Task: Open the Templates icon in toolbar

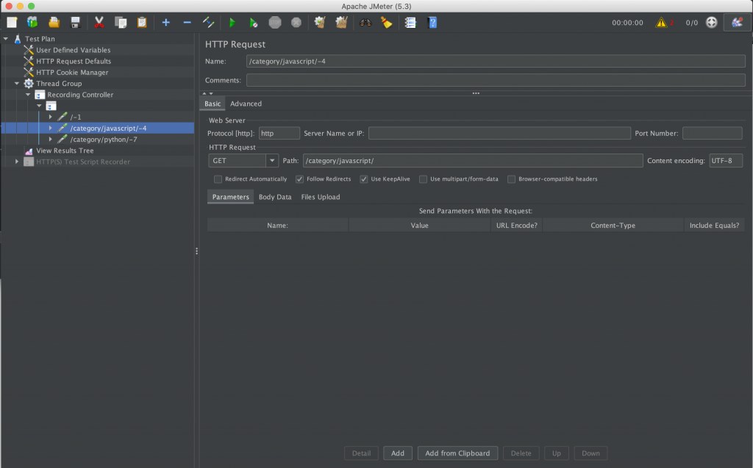Action: click(x=32, y=23)
